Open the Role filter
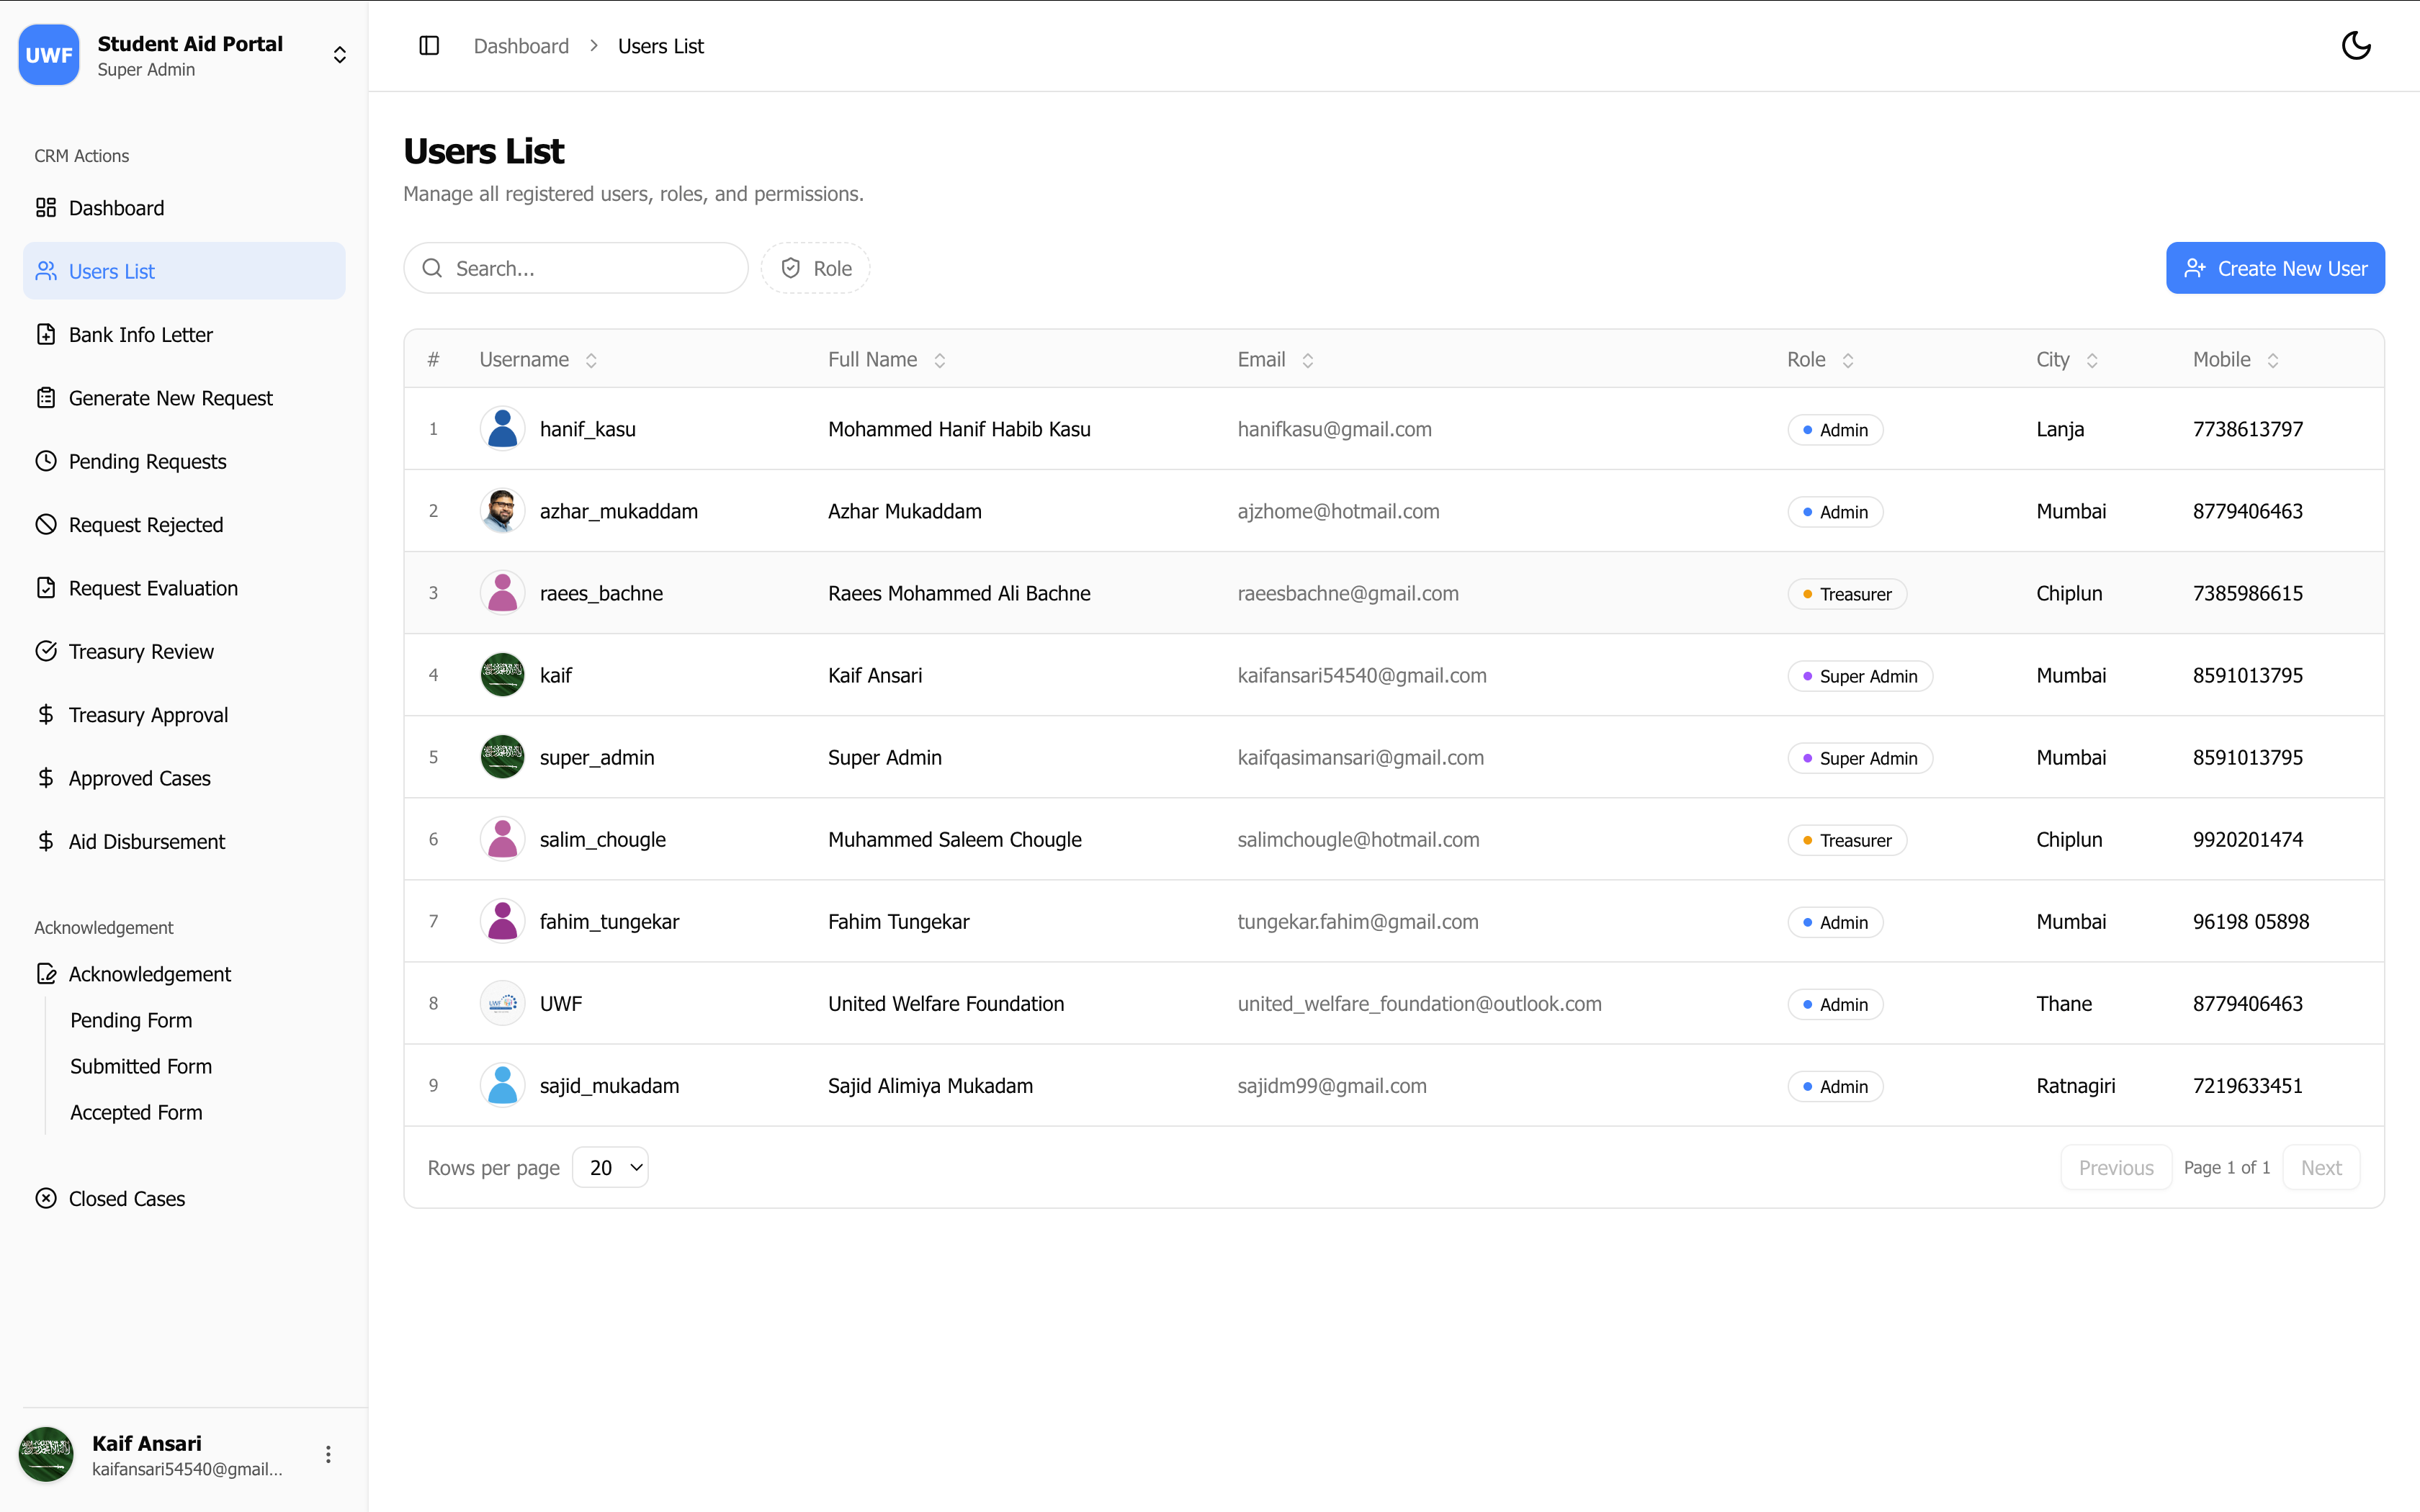 (x=815, y=268)
